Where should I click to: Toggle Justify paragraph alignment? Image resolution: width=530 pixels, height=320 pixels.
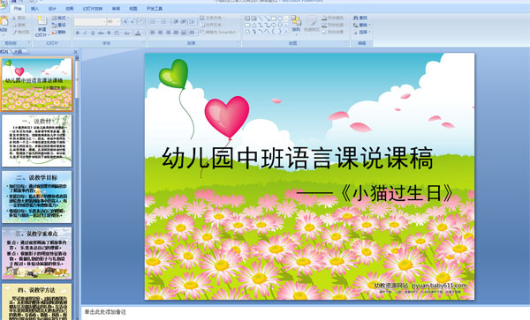[x=176, y=33]
